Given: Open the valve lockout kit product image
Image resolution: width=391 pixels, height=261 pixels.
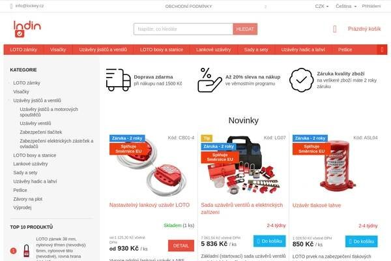Looking at the screenshot, I should tap(243, 166).
